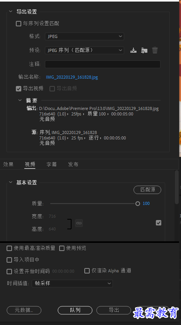Click the import preset icon
The height and width of the screenshot is (325, 181).
[x=144, y=50]
